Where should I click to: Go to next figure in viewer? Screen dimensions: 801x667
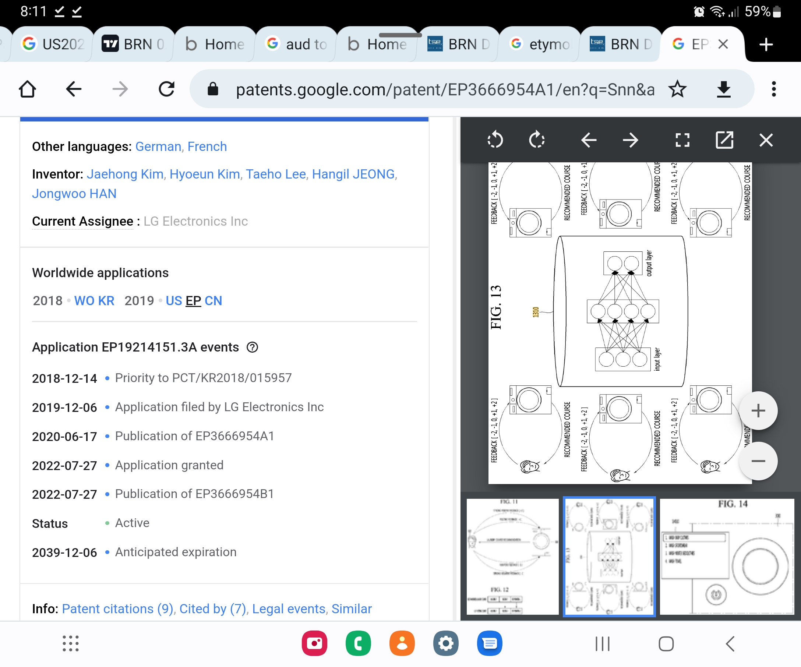click(630, 140)
